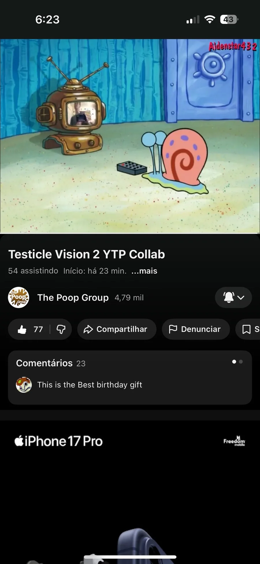Viewport: 260px width, 564px height.
Task: Tap the thumbs down dislike icon
Action: click(x=61, y=329)
